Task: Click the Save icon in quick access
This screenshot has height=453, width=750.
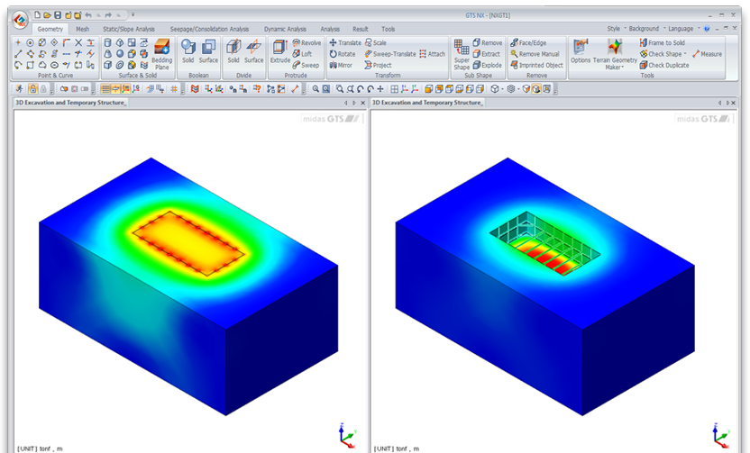Action: click(x=57, y=15)
